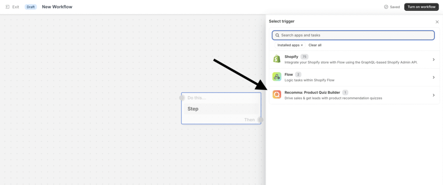Click the search magnifier icon
Viewport: 443px width, 185px height.
click(277, 35)
